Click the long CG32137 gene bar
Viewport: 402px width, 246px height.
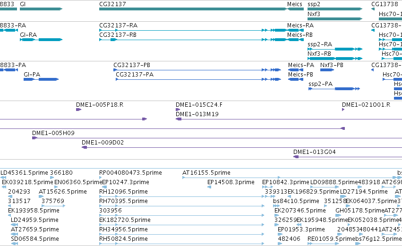tap(193, 9)
